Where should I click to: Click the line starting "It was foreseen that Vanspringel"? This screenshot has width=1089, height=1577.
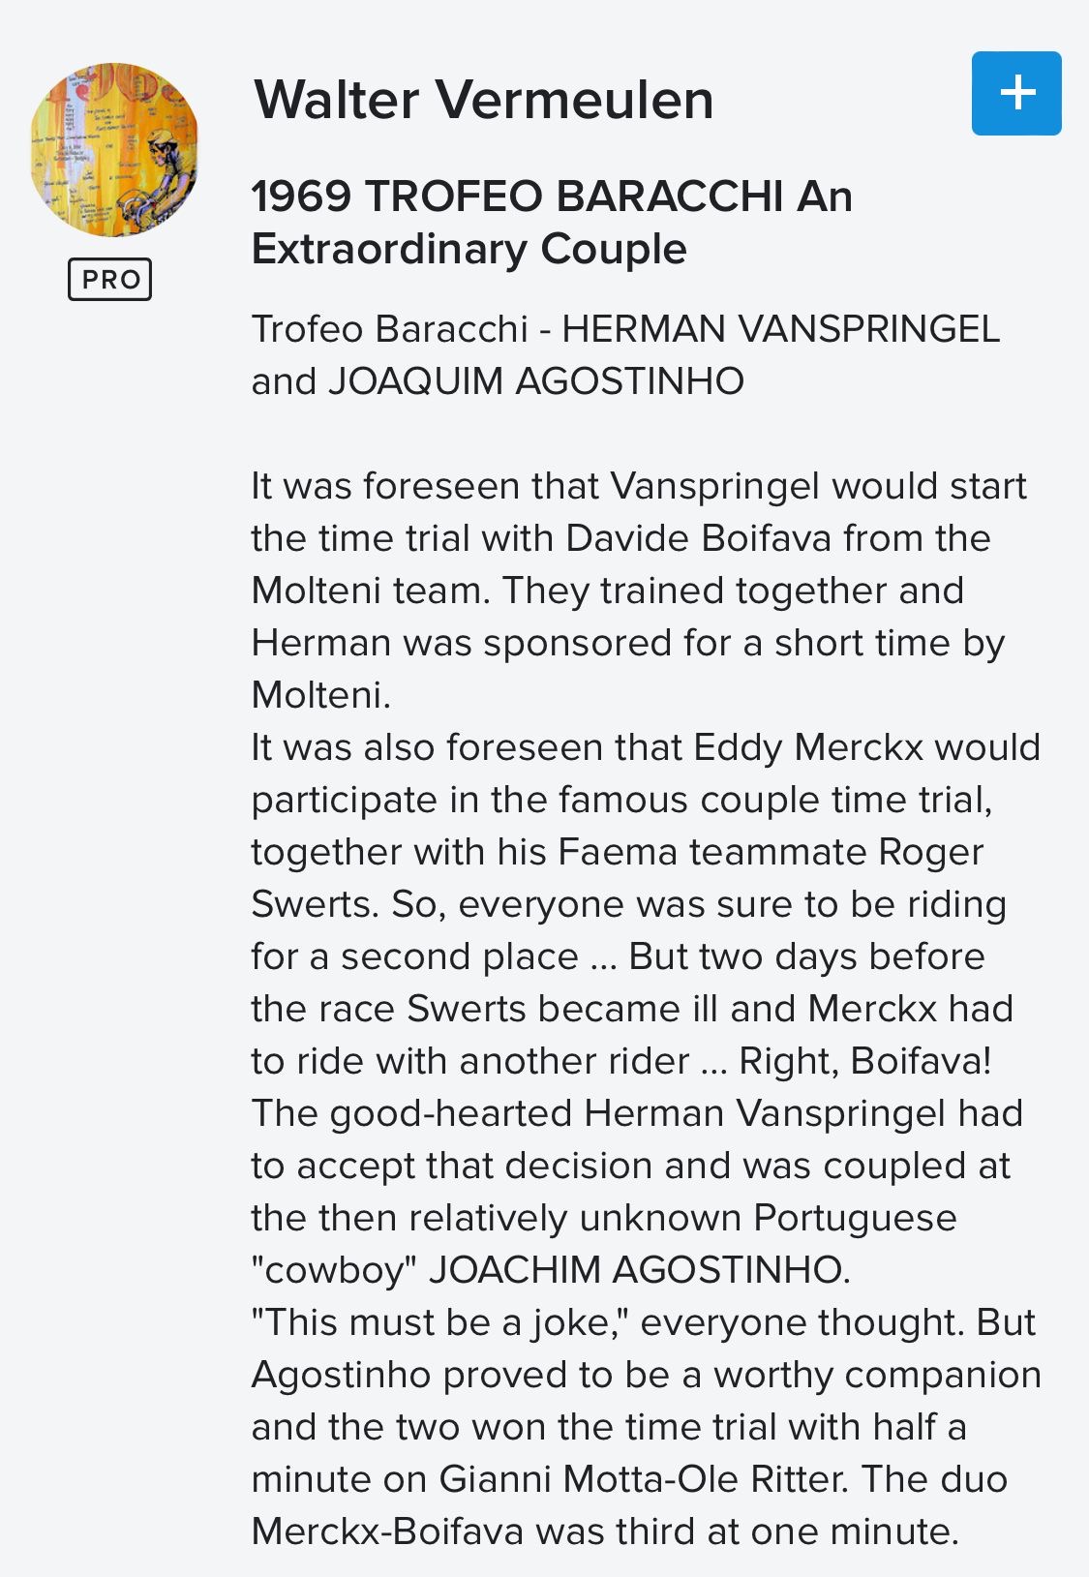638,486
